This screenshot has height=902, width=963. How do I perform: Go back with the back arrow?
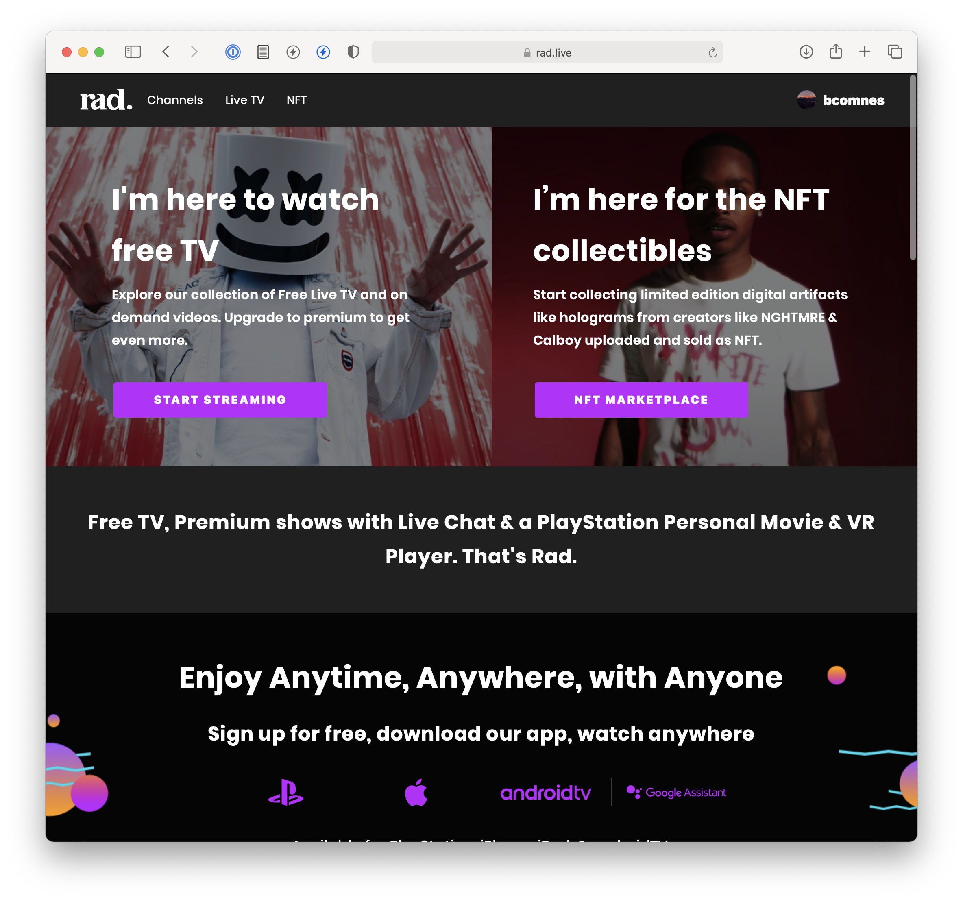166,52
